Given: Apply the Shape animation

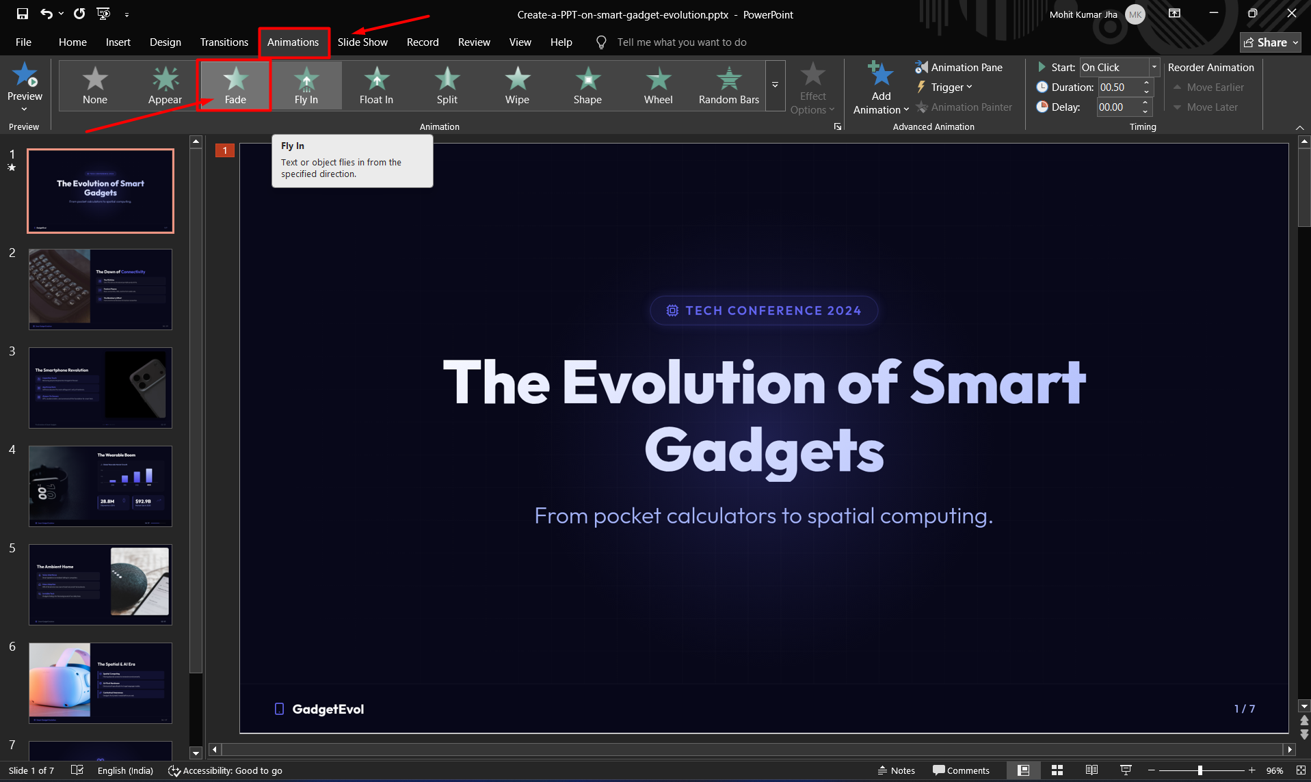Looking at the screenshot, I should click(587, 85).
